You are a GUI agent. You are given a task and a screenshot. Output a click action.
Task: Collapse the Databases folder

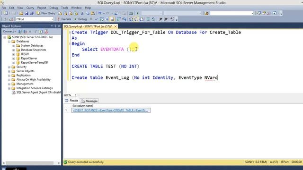pyautogui.click(x=9, y=42)
